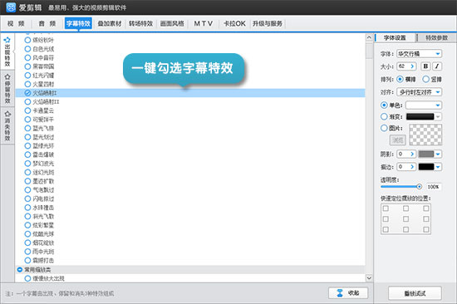Viewport: 457px width, 304px height.
Task: Click the checked 火焰喷射I effect row
Action: point(190,93)
